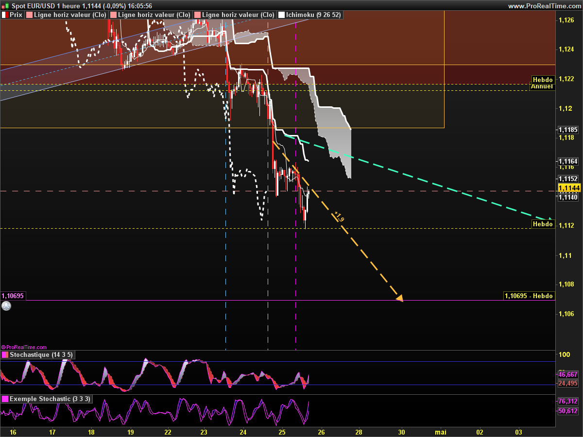Open the Stochastique (14 3 5) indicator label

point(41,355)
